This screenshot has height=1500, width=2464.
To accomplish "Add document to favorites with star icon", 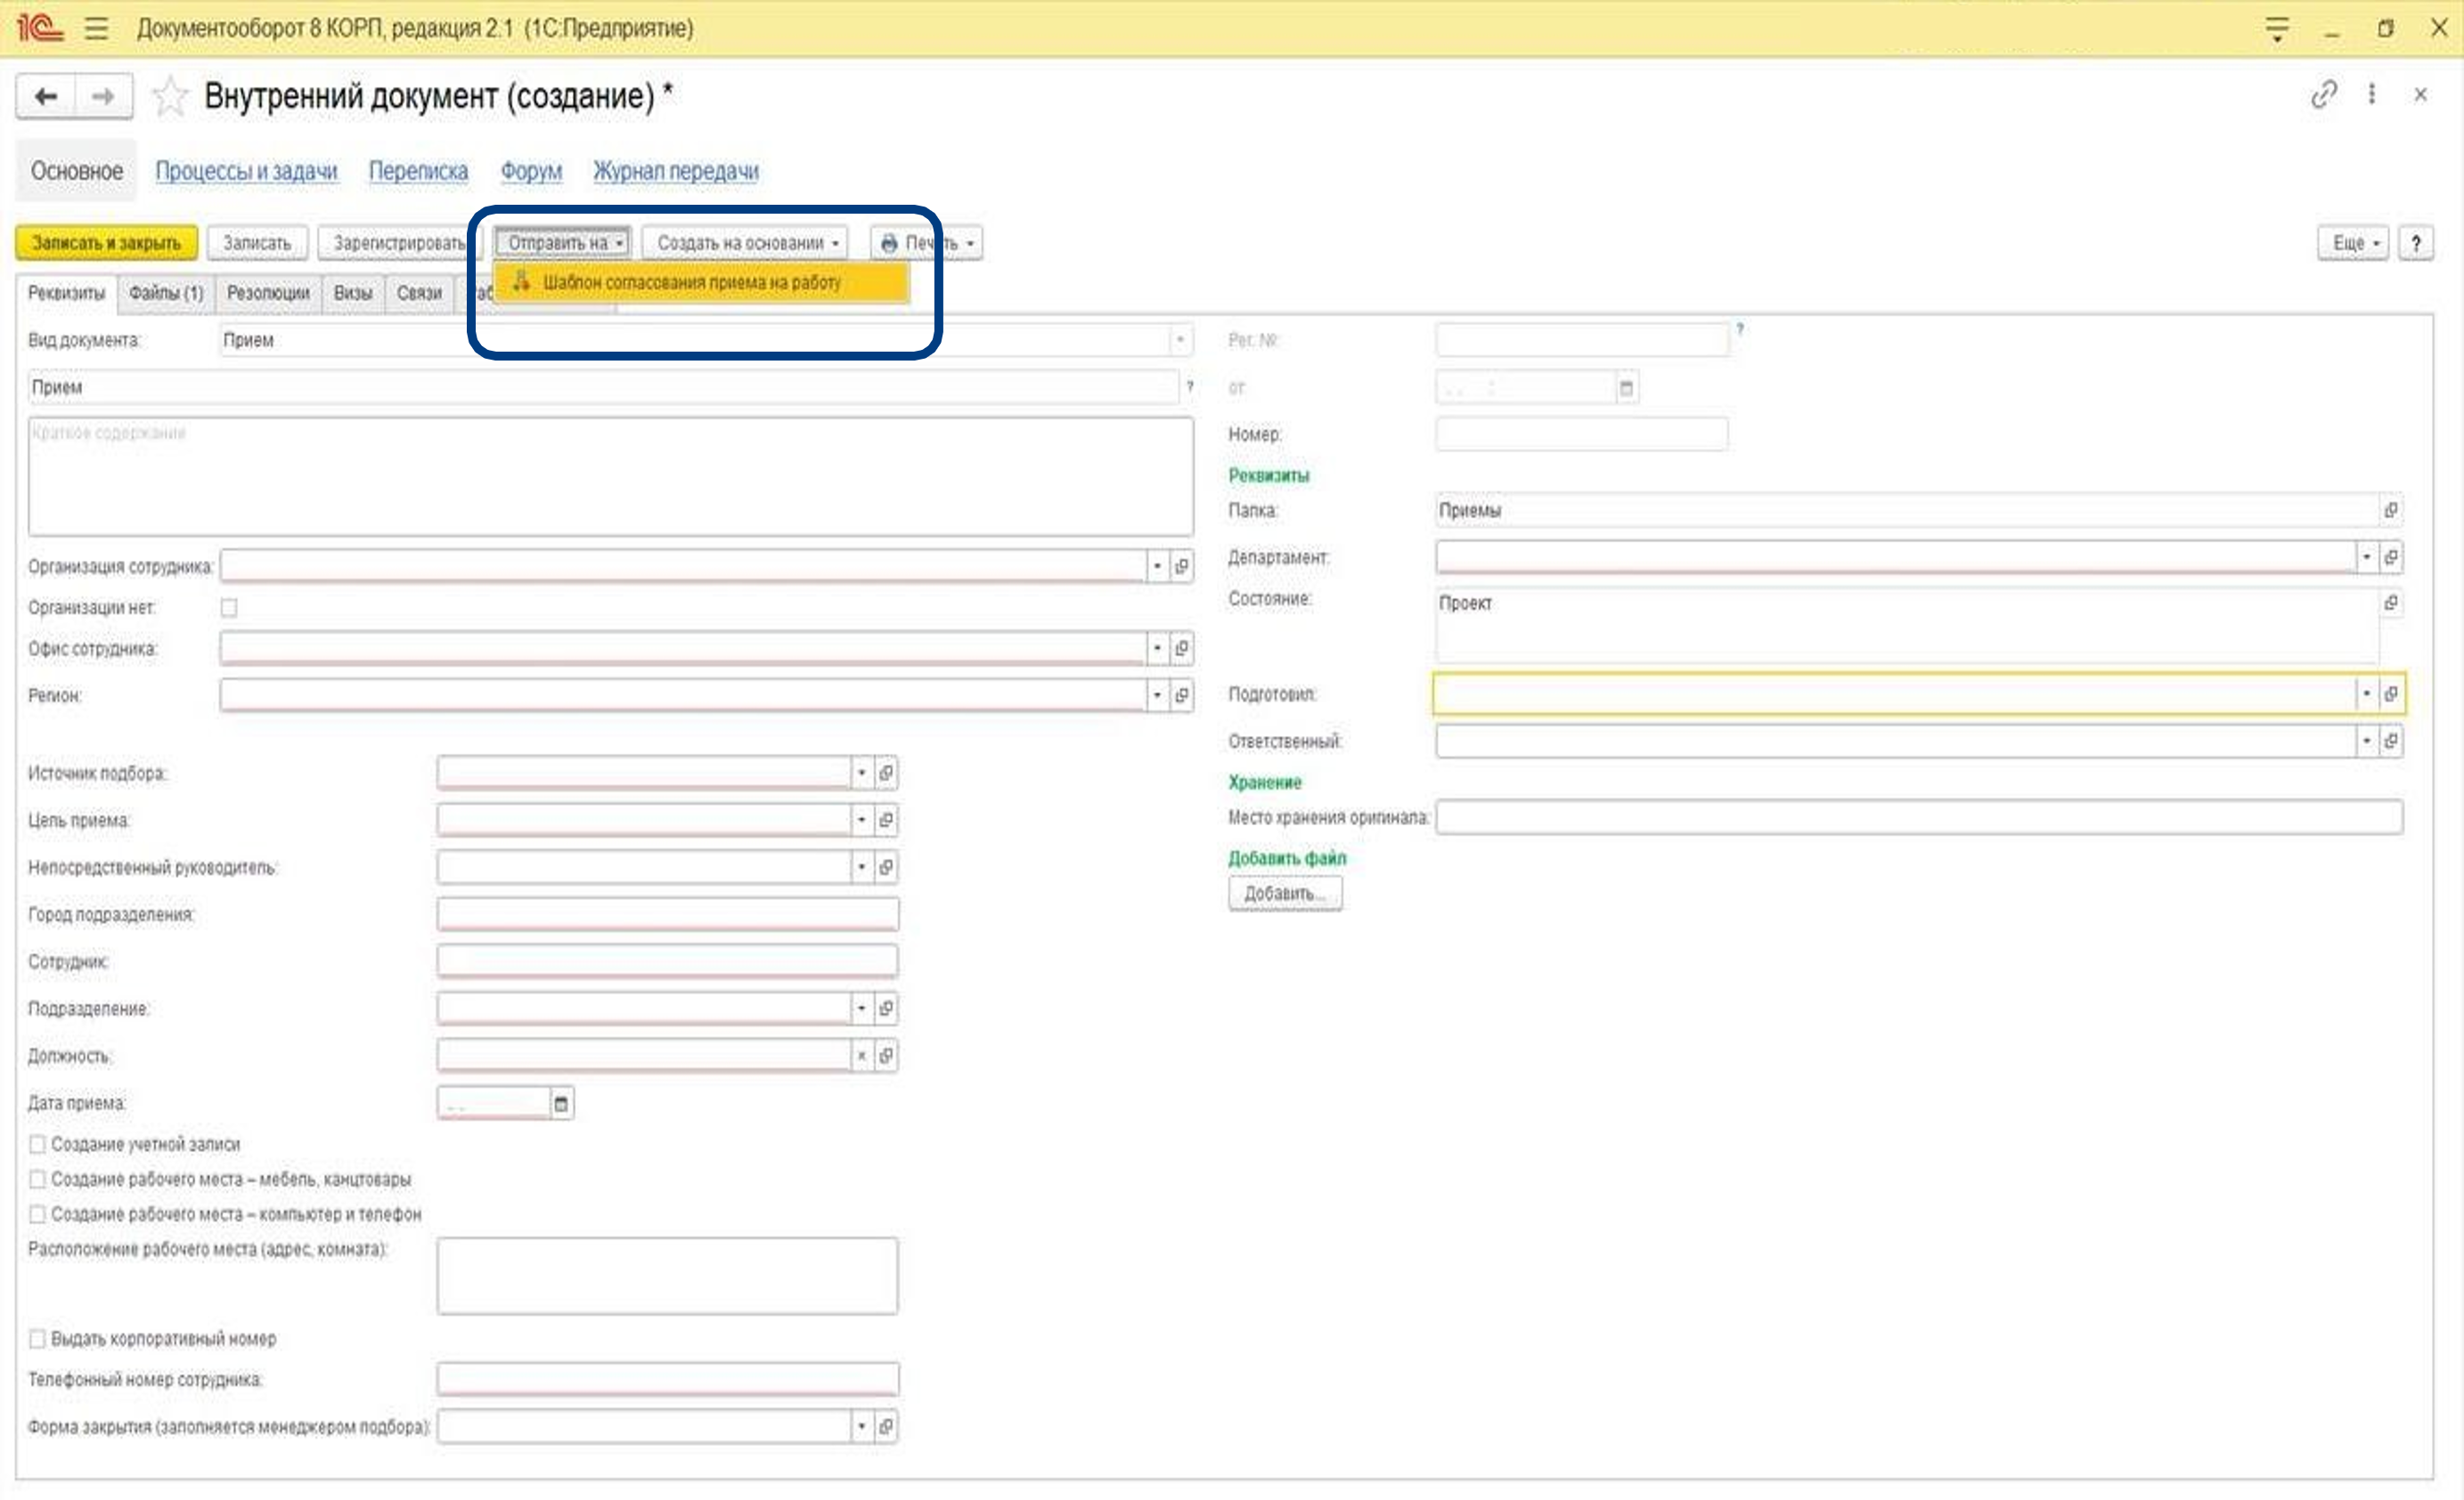I will (x=170, y=96).
